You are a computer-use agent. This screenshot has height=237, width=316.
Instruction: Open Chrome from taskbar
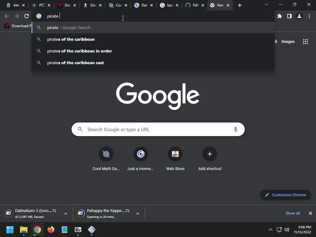[37, 230]
